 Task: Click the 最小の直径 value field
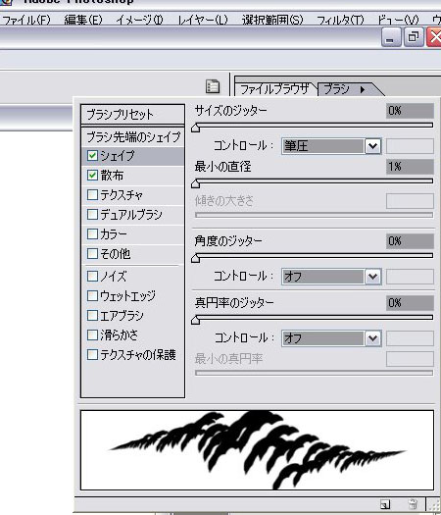410,167
